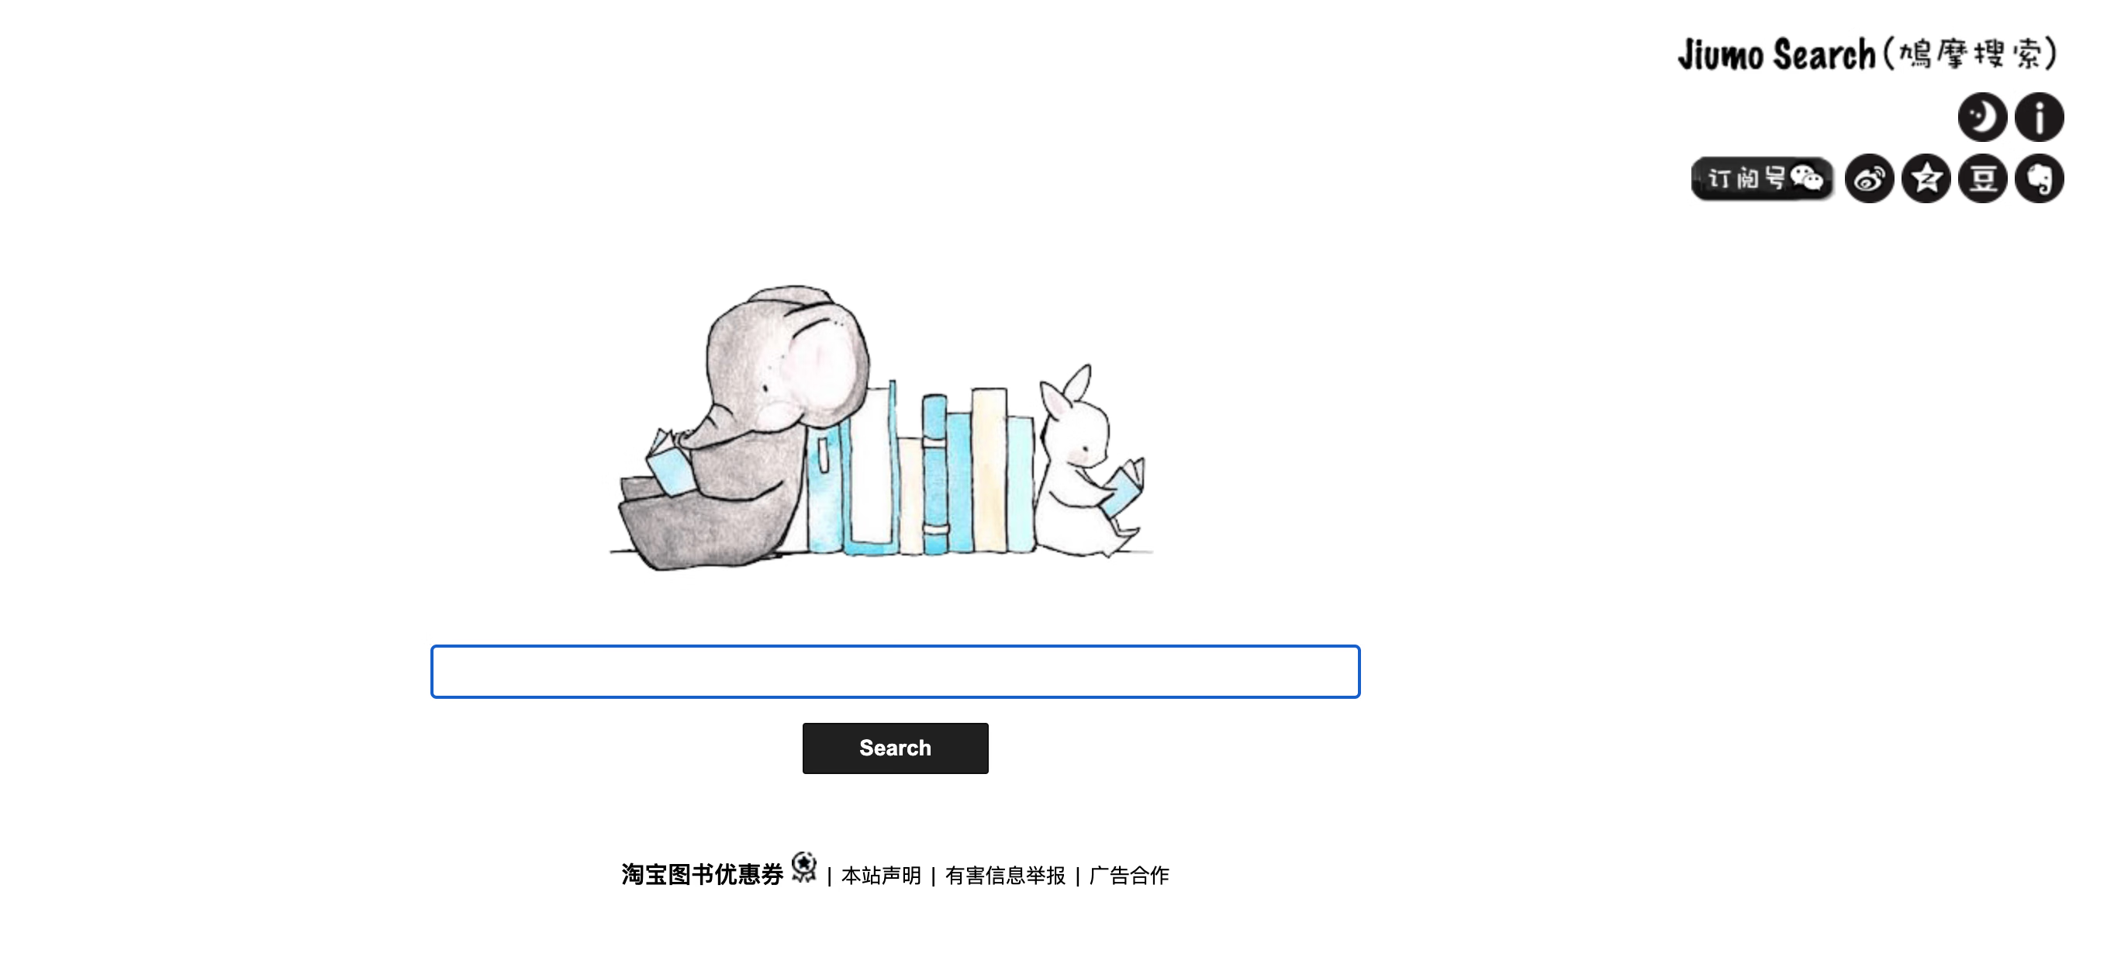This screenshot has width=2114, height=954.
Task: Toggle night mode with the moon icon
Action: coord(1982,116)
